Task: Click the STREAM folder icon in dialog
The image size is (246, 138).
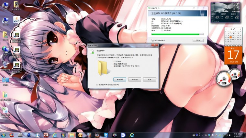Action: (x=103, y=68)
